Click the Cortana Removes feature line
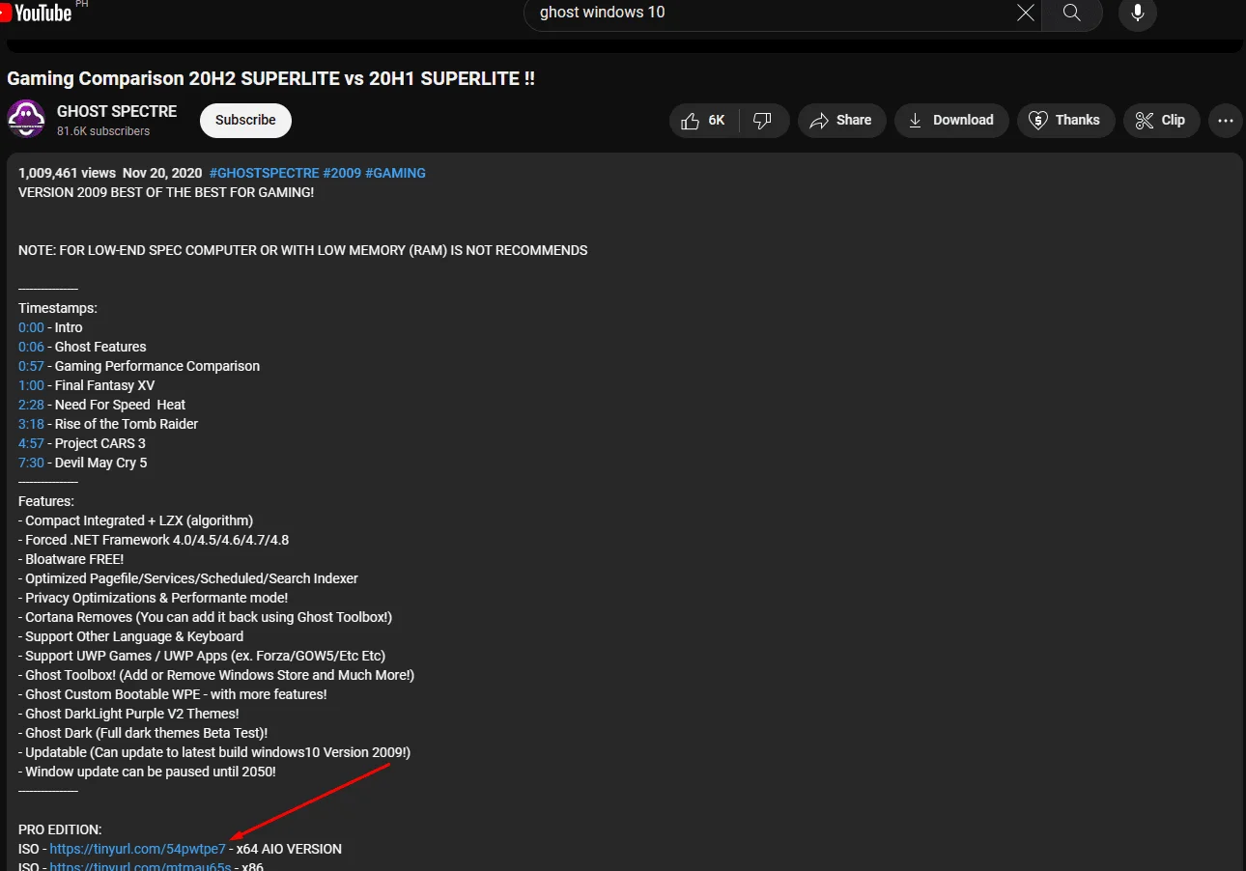1246x871 pixels. pos(205,617)
